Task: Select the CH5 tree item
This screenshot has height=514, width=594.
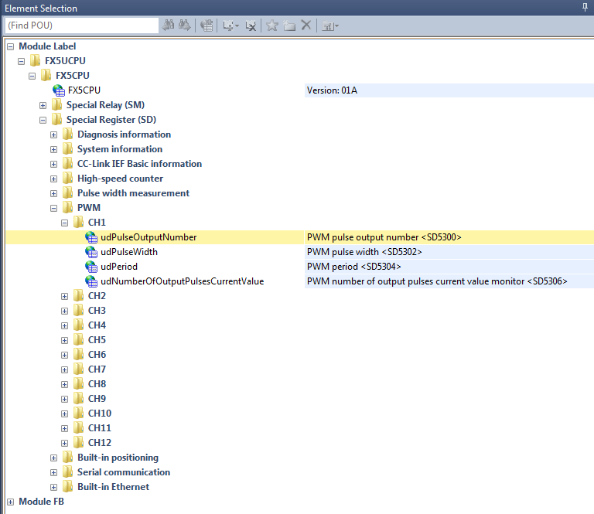Action: tap(97, 340)
